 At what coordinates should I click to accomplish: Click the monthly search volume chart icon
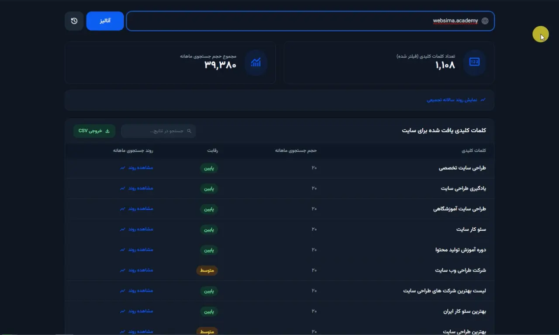point(255,62)
